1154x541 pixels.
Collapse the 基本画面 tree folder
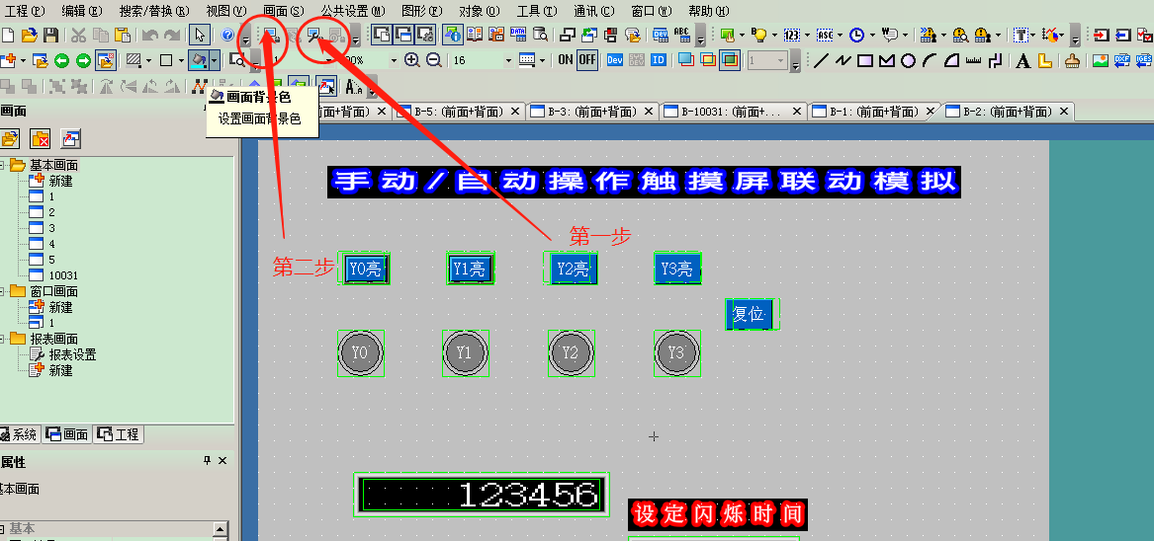[x=3, y=165]
